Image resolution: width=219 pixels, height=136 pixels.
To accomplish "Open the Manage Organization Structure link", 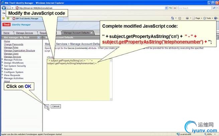I will [x=19, y=51].
